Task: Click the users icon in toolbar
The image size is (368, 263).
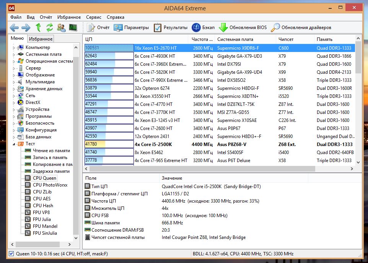Action: click(61, 28)
